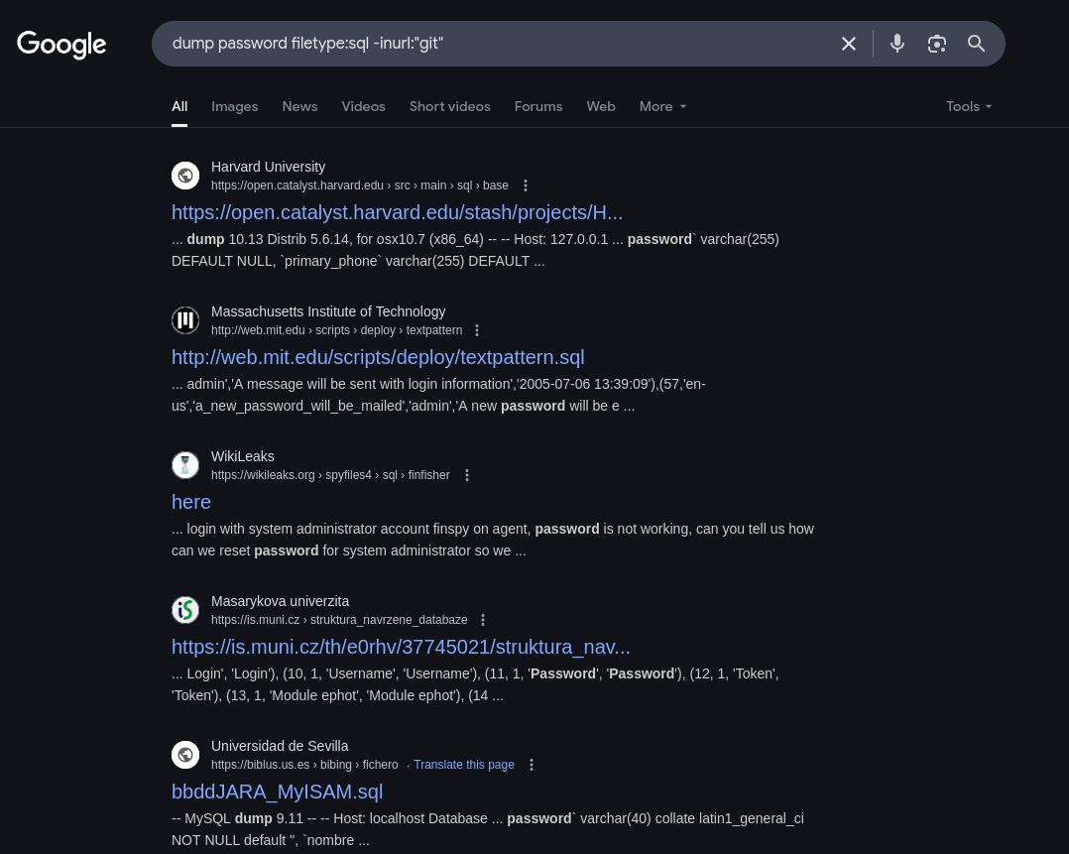Switch to the News tab

pyautogui.click(x=299, y=106)
